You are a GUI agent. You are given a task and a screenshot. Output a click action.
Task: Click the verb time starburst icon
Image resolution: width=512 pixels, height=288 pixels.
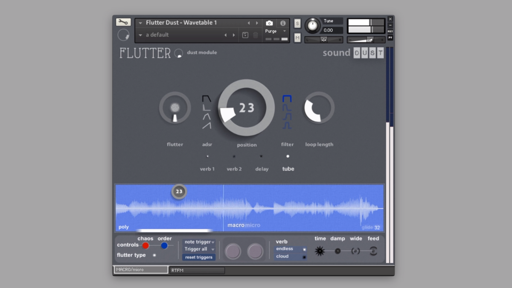click(320, 251)
